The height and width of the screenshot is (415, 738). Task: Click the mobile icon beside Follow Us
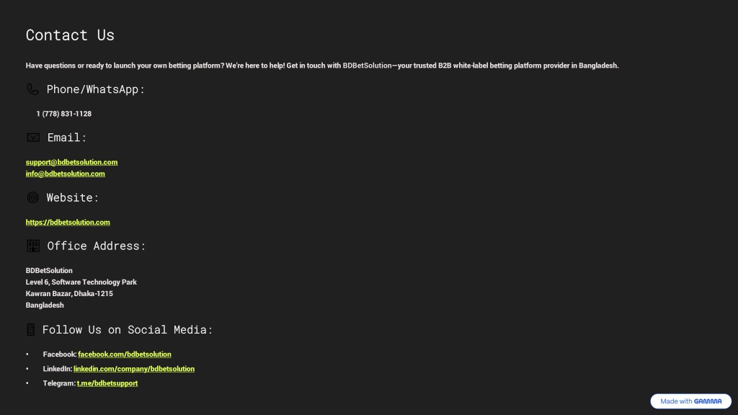point(30,329)
